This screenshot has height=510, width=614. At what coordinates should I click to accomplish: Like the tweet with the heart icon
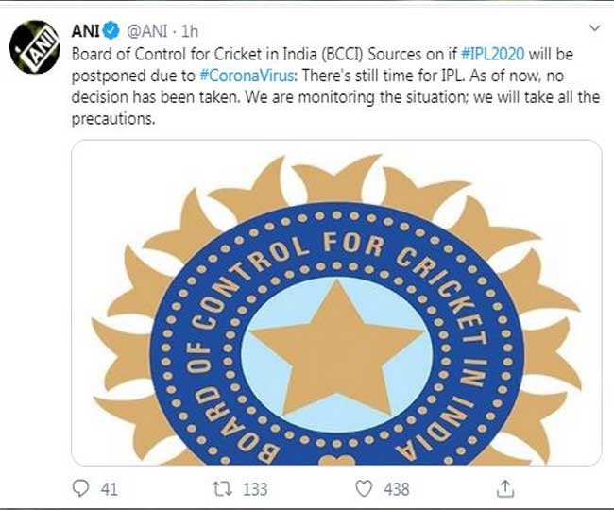coord(364,489)
